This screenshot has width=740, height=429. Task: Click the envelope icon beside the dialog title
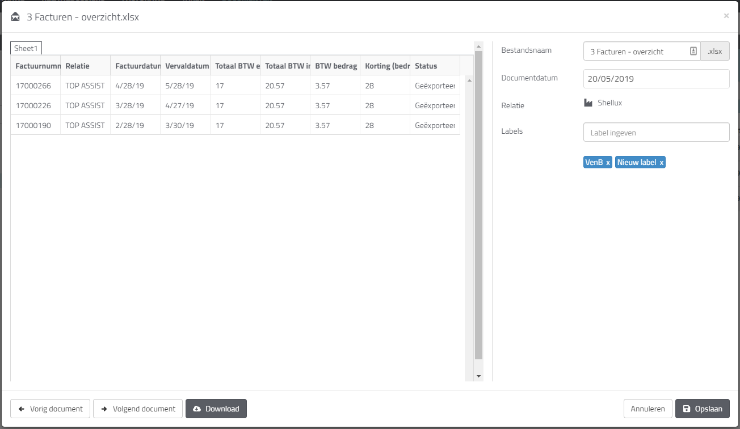(14, 16)
